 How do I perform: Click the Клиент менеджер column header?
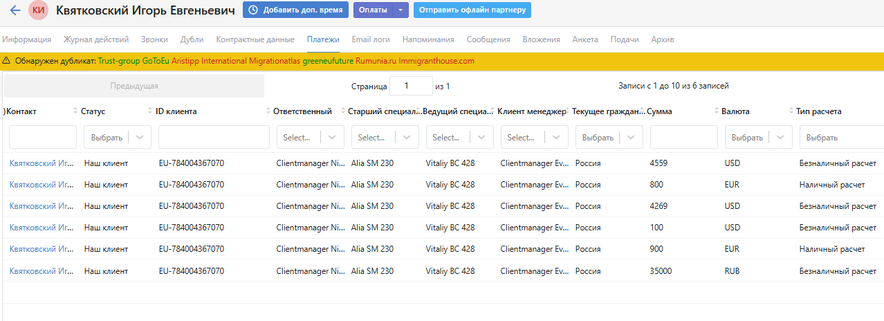click(531, 111)
